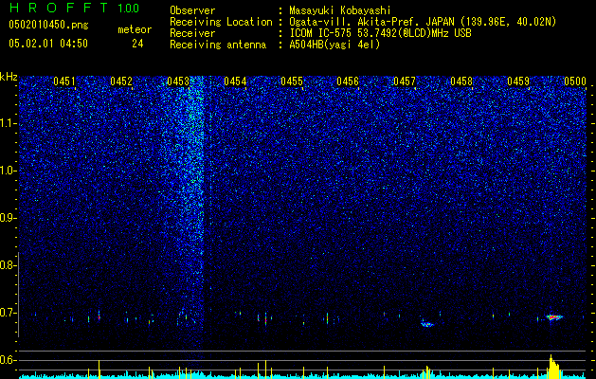The width and height of the screenshot is (596, 379).
Task: Click the tall yellow intensity peak near 0459
Action: tap(553, 367)
